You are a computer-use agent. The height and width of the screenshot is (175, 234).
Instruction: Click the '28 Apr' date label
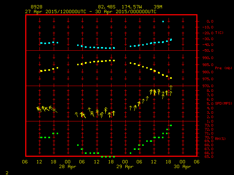click(x=67, y=167)
